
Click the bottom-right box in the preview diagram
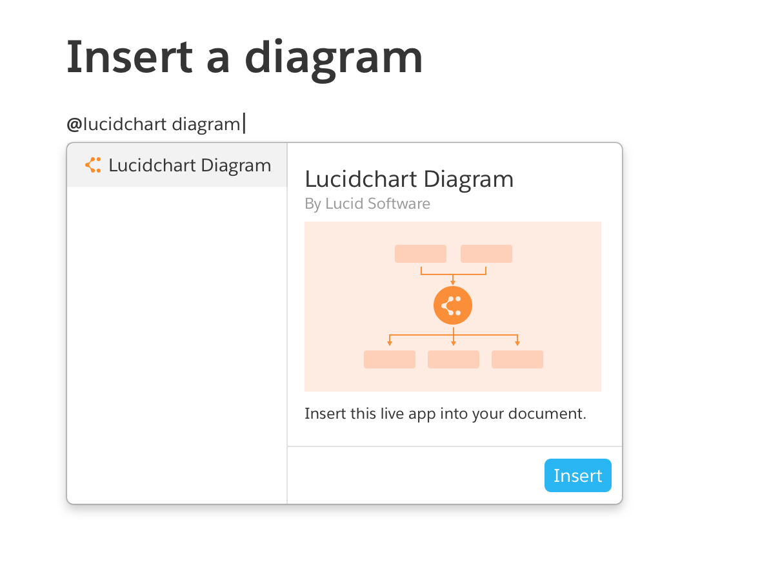click(517, 359)
